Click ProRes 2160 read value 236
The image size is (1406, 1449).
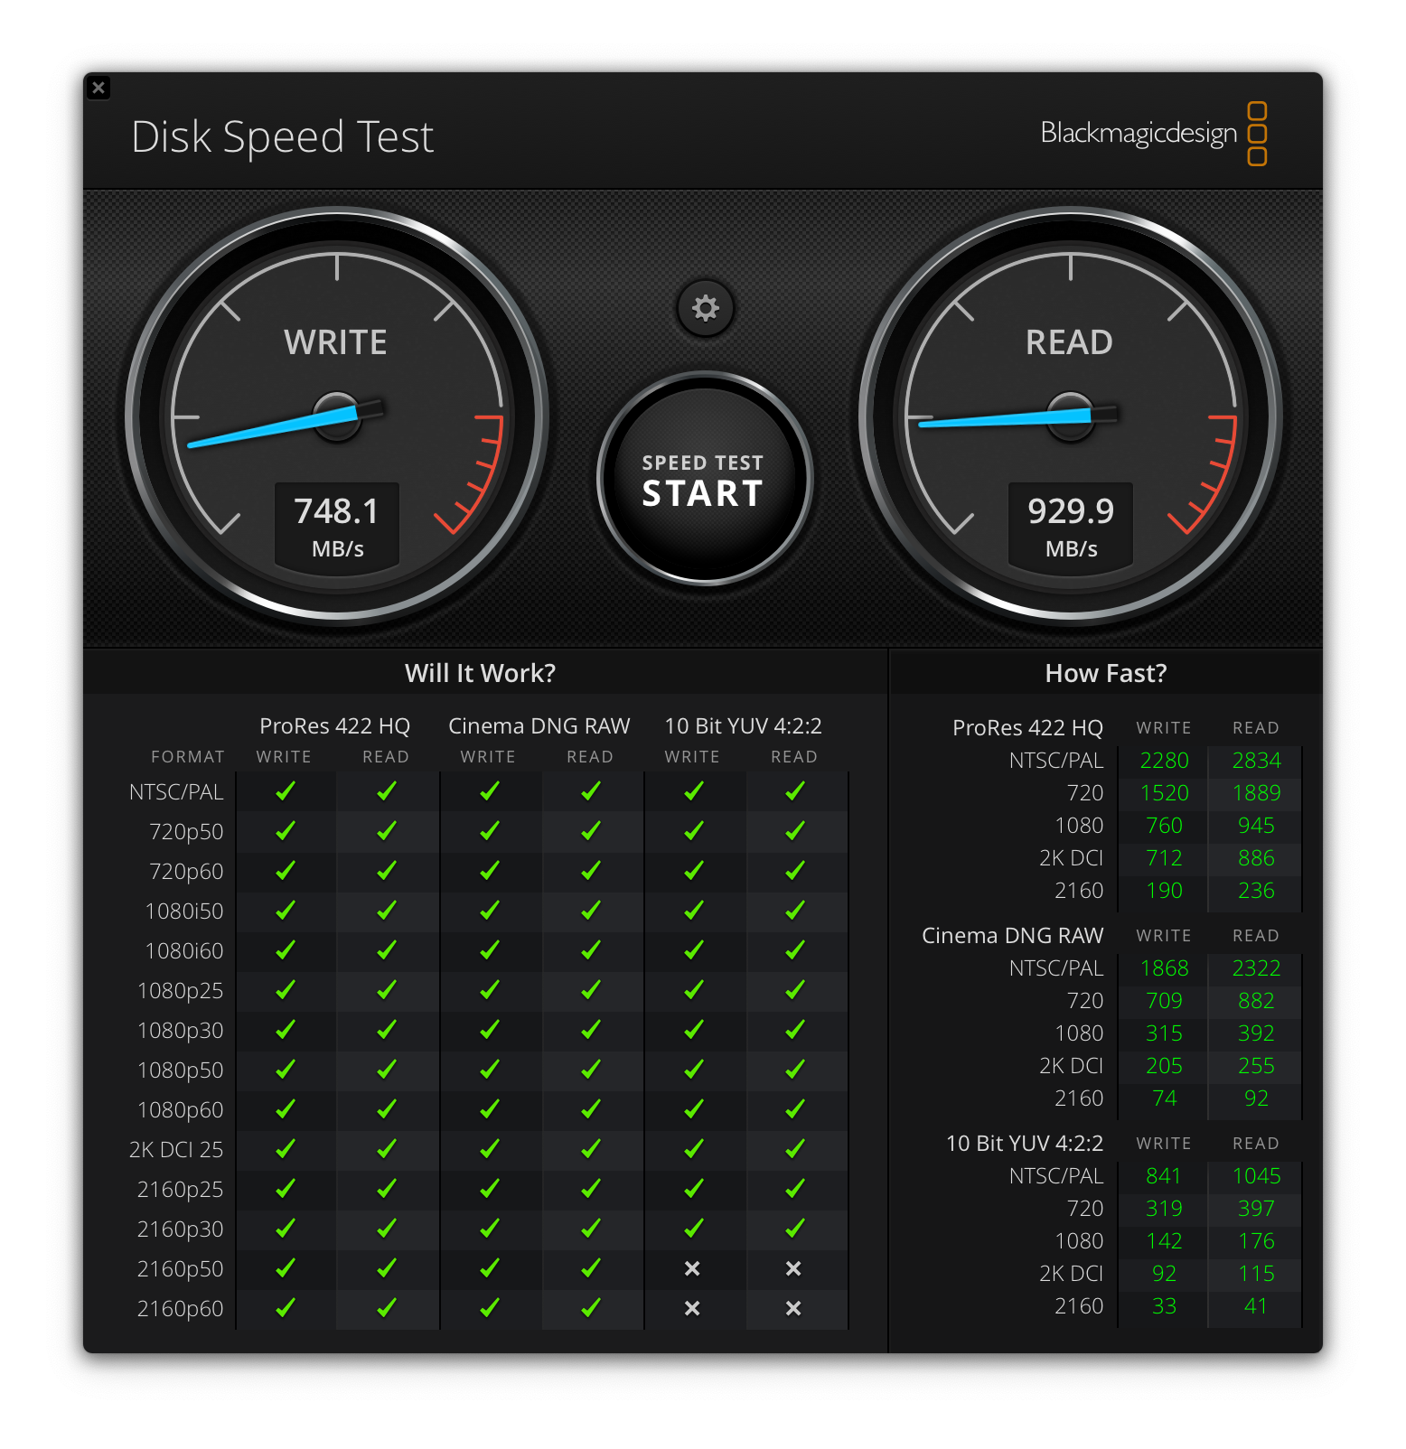pyautogui.click(x=1256, y=891)
